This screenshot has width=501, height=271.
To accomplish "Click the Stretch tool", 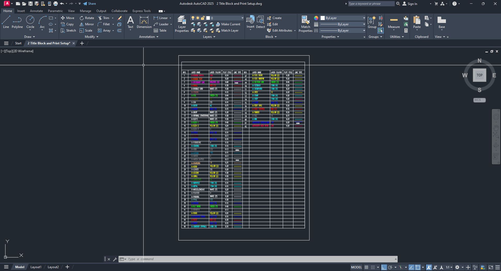I will click(x=68, y=31).
